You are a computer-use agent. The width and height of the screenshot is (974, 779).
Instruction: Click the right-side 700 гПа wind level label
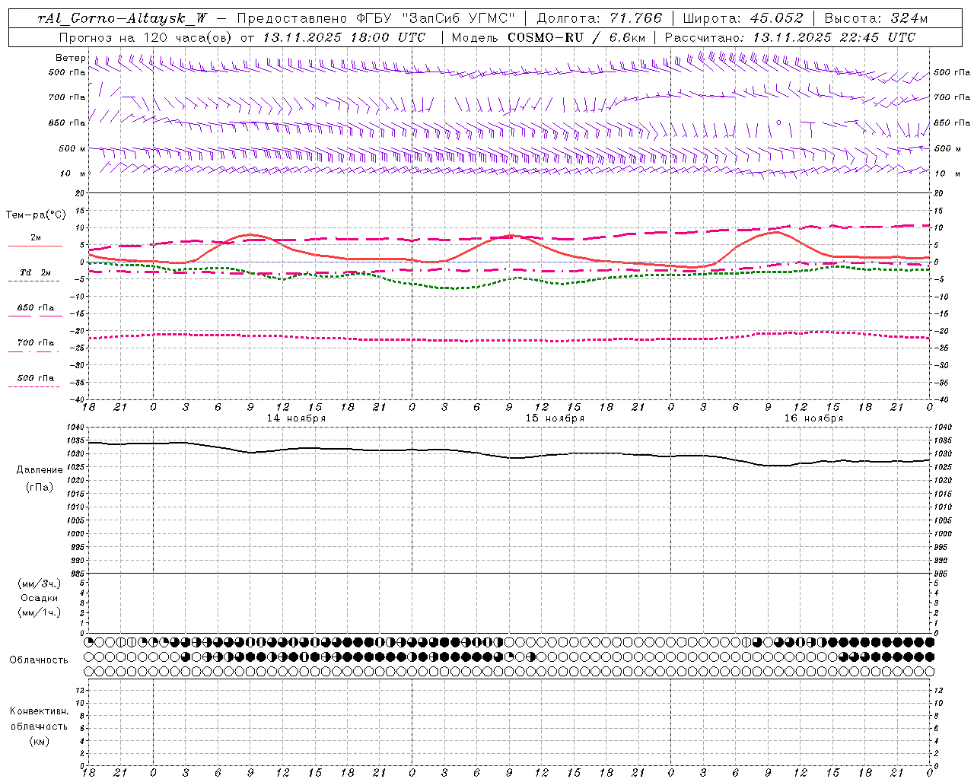point(952,97)
